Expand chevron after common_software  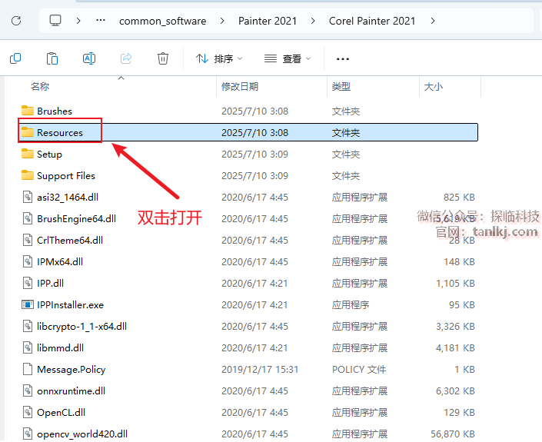(222, 21)
